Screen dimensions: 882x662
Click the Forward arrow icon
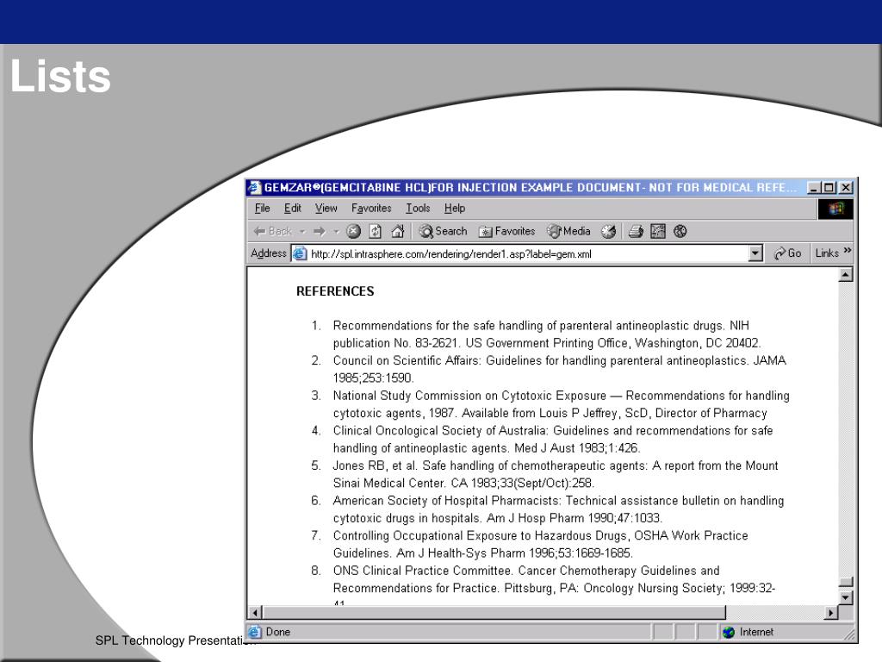click(x=320, y=231)
